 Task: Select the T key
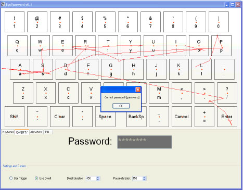click(108, 46)
